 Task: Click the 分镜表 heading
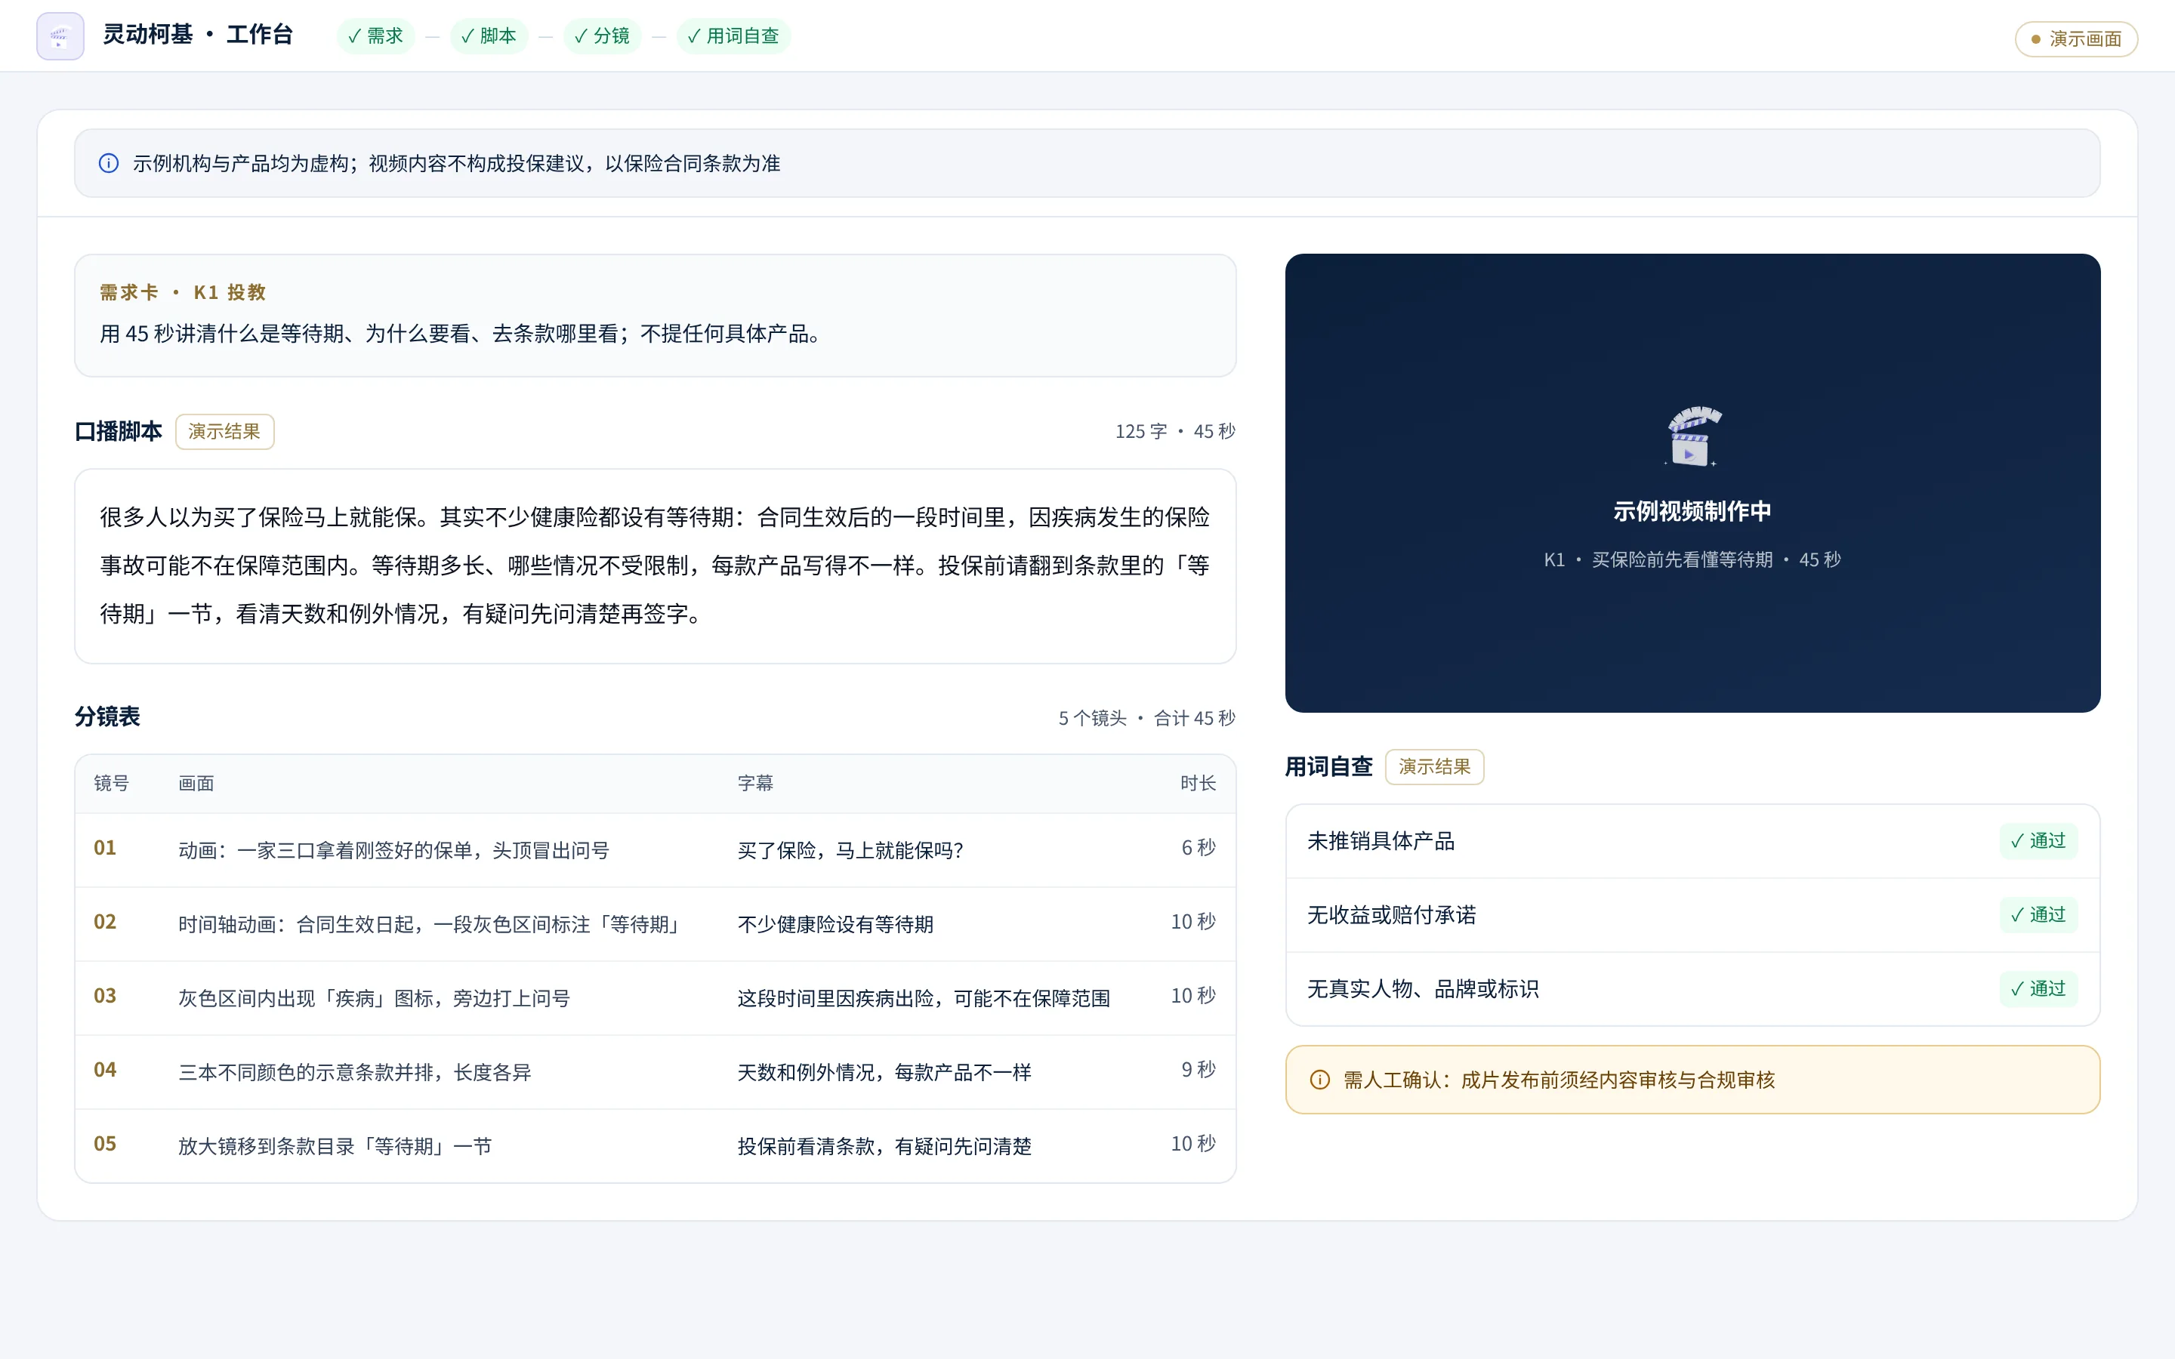click(108, 717)
